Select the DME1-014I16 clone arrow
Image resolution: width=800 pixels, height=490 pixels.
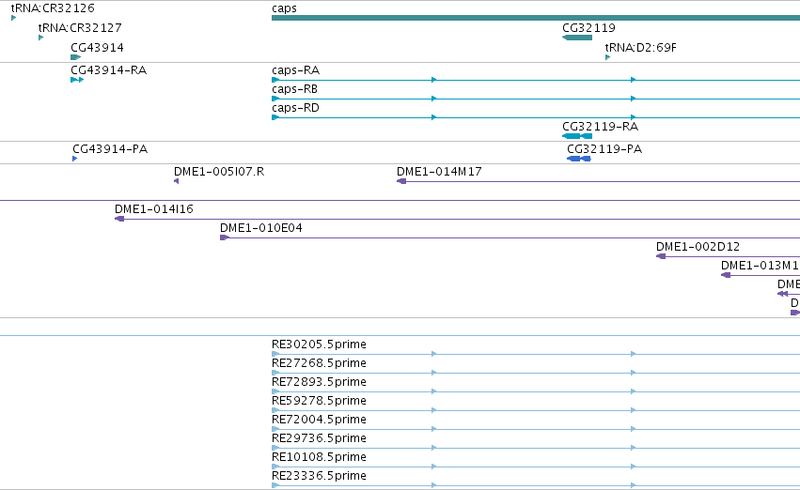click(x=119, y=219)
